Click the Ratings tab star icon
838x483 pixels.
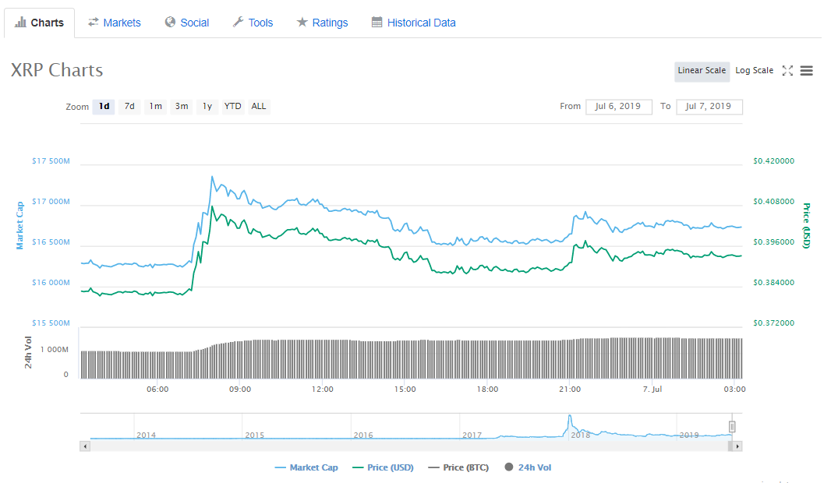tap(302, 23)
